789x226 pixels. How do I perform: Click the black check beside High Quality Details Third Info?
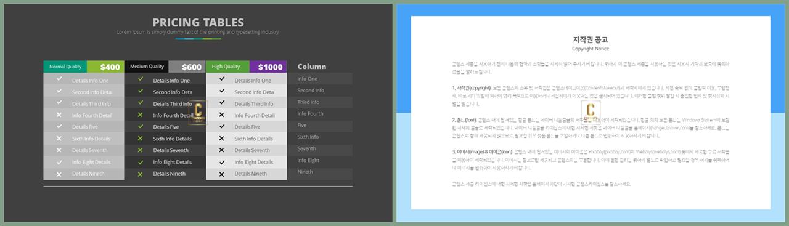click(222, 103)
